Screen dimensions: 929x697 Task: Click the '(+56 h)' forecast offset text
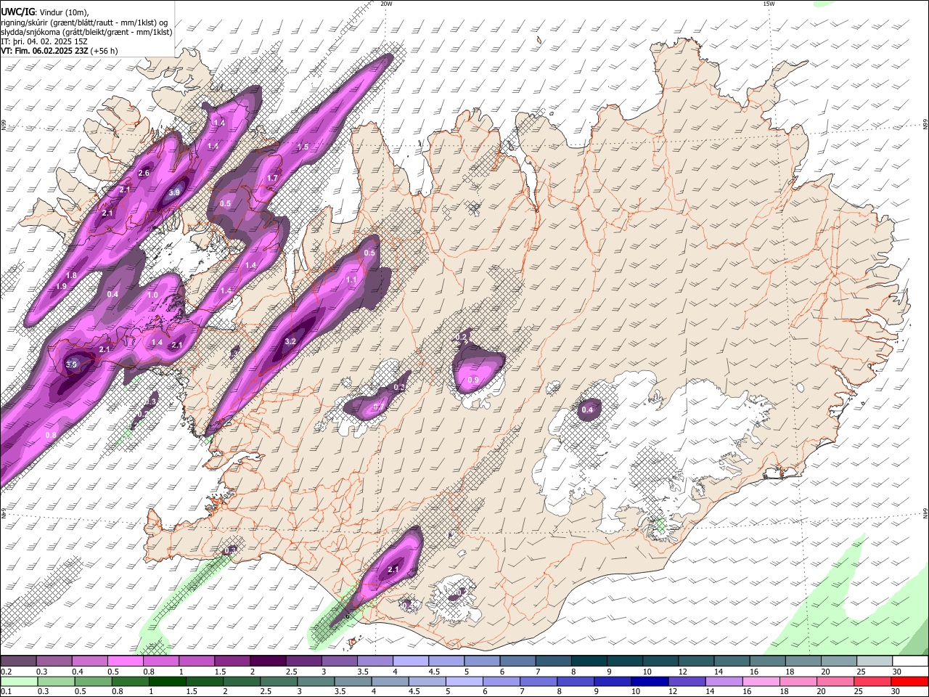tap(105, 51)
